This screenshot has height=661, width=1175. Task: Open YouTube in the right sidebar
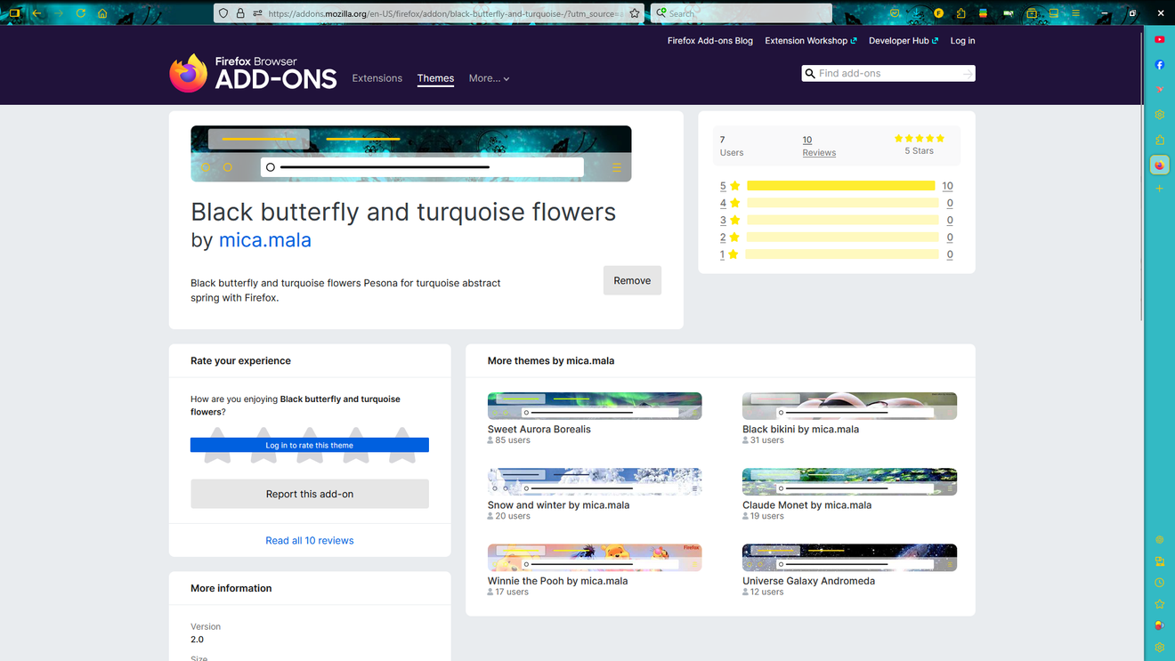pos(1159,39)
